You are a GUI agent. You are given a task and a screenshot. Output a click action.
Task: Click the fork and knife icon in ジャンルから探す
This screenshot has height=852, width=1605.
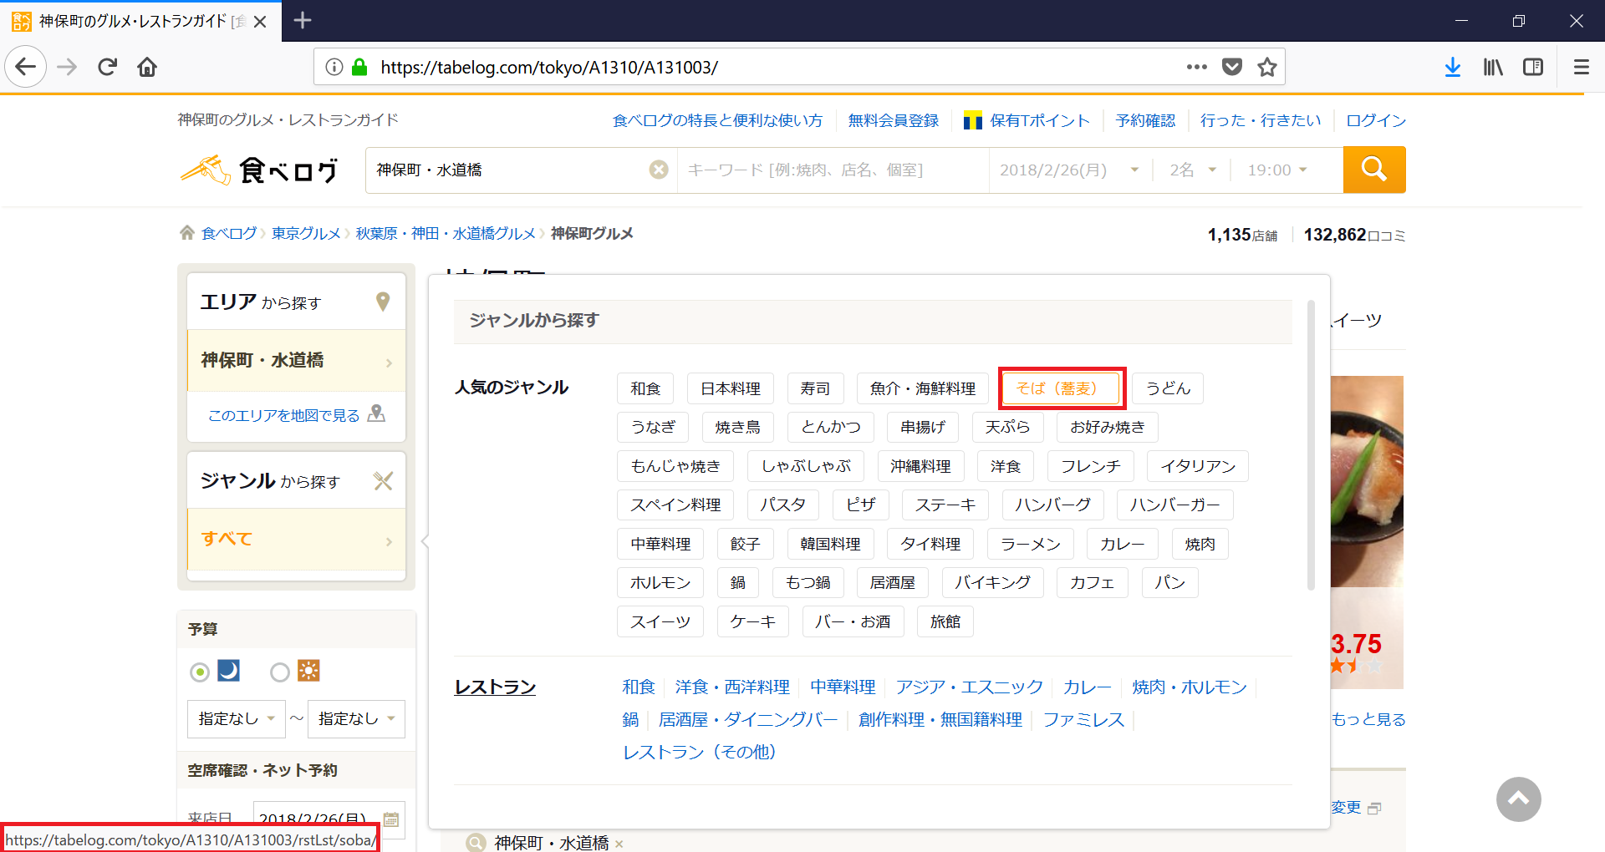coord(383,480)
